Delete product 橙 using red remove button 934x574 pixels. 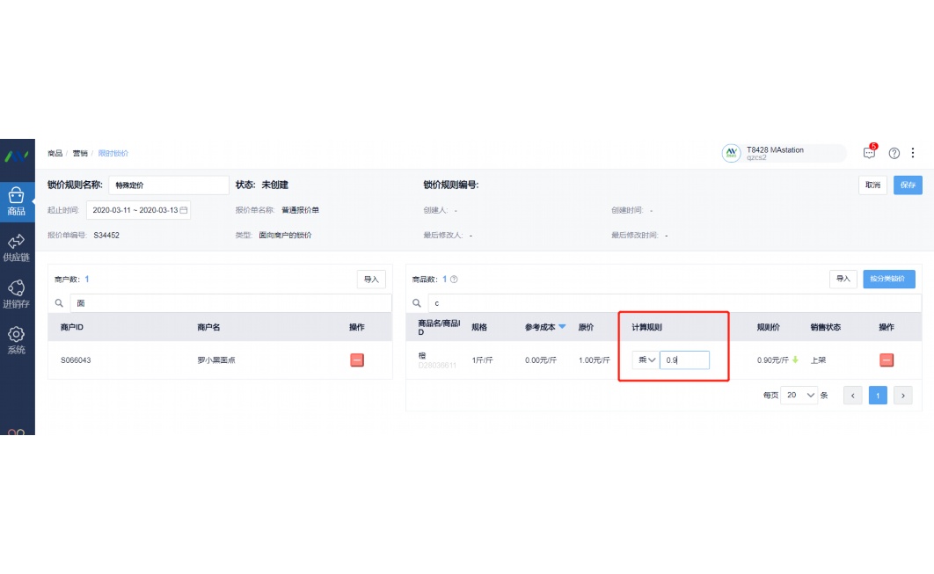click(x=886, y=360)
